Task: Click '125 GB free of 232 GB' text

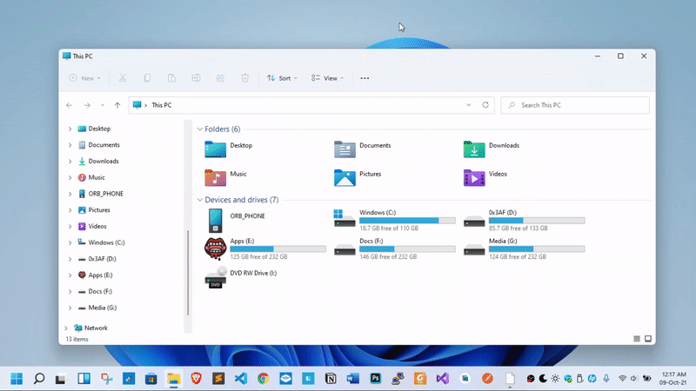Action: [258, 256]
